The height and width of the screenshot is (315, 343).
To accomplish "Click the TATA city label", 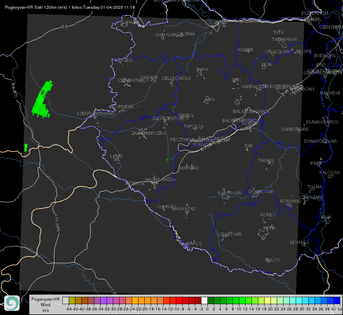I will (278, 32).
